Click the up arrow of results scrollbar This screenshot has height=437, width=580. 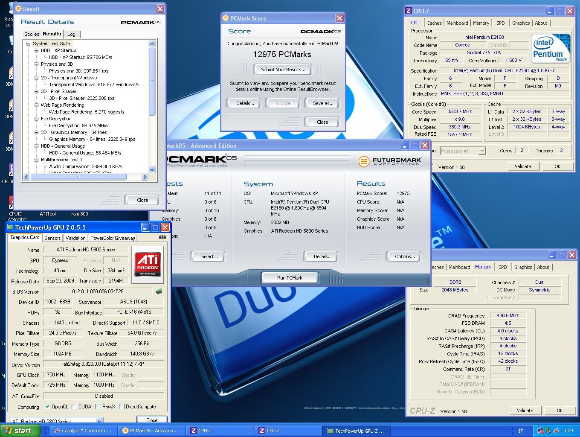pyautogui.click(x=152, y=44)
